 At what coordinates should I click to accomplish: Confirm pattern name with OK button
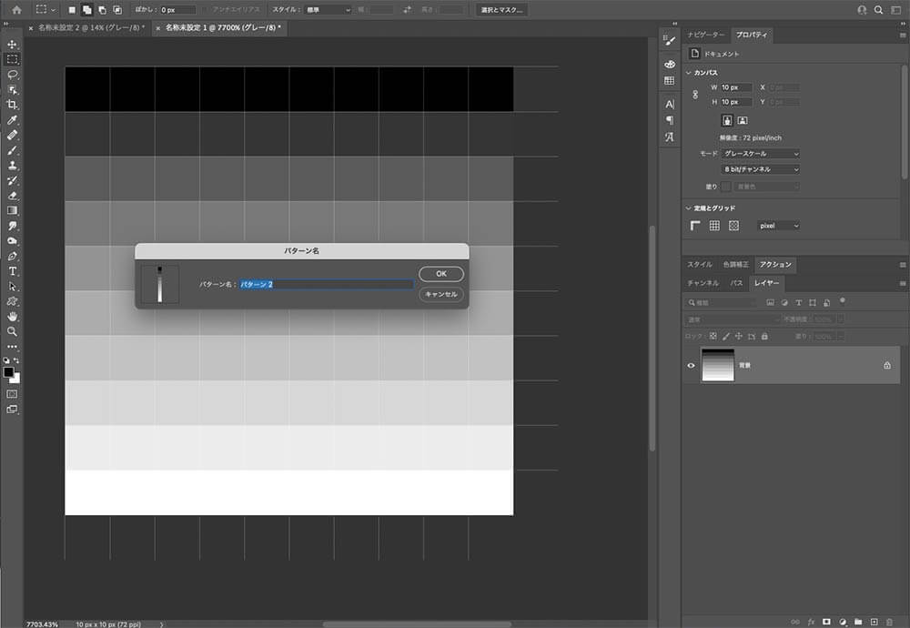(441, 274)
